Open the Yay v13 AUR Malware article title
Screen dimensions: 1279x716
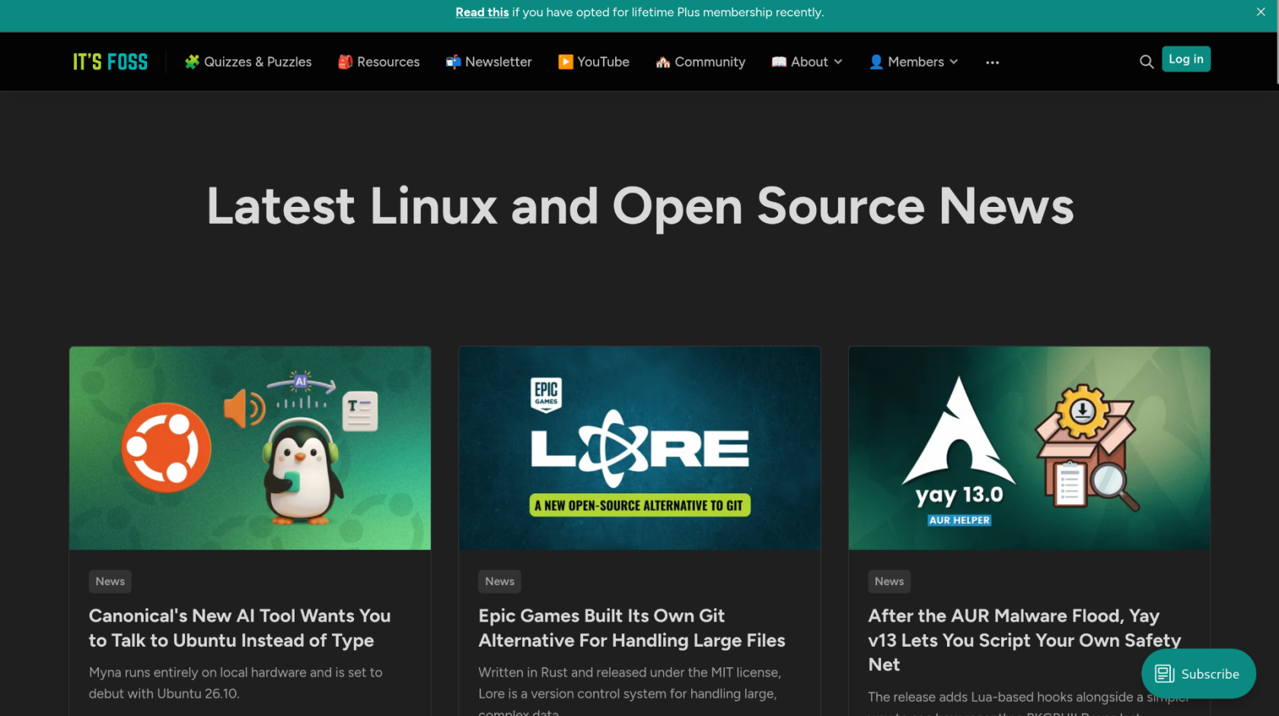(1025, 640)
